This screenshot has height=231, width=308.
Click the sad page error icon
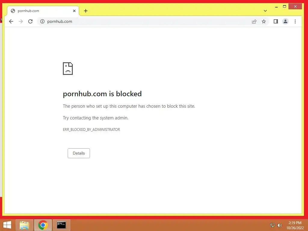(x=68, y=69)
